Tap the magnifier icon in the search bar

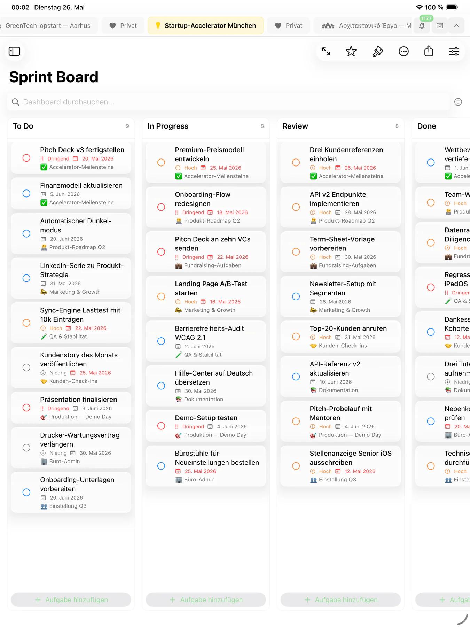pos(15,102)
